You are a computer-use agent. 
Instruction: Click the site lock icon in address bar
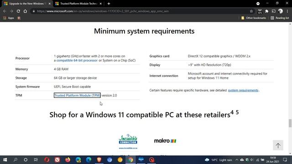point(34,11)
